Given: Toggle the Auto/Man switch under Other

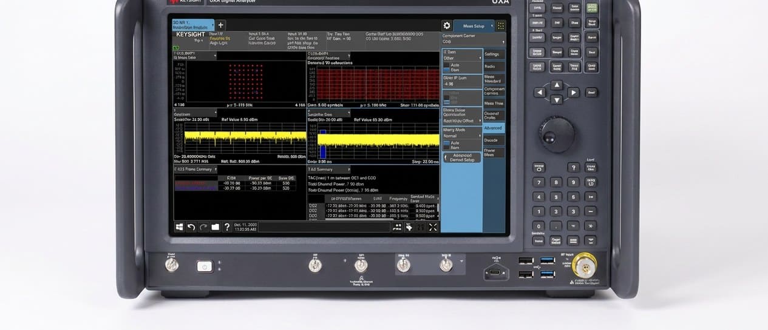Looking at the screenshot, I should pyautogui.click(x=446, y=67).
